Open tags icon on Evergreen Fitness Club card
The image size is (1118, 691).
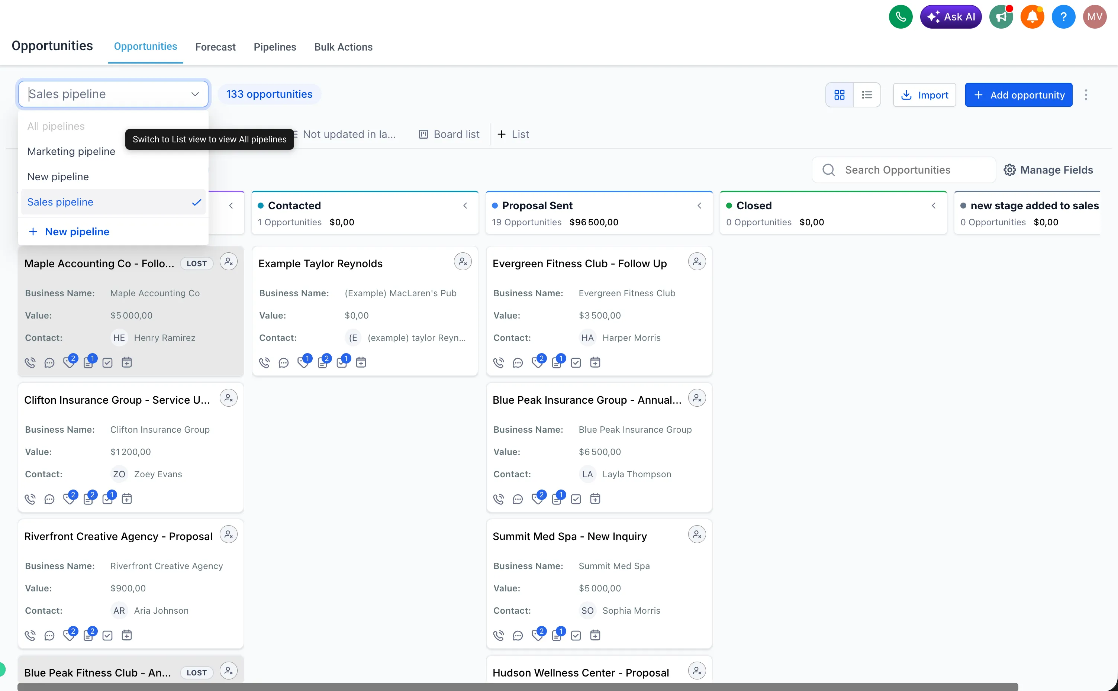(538, 362)
